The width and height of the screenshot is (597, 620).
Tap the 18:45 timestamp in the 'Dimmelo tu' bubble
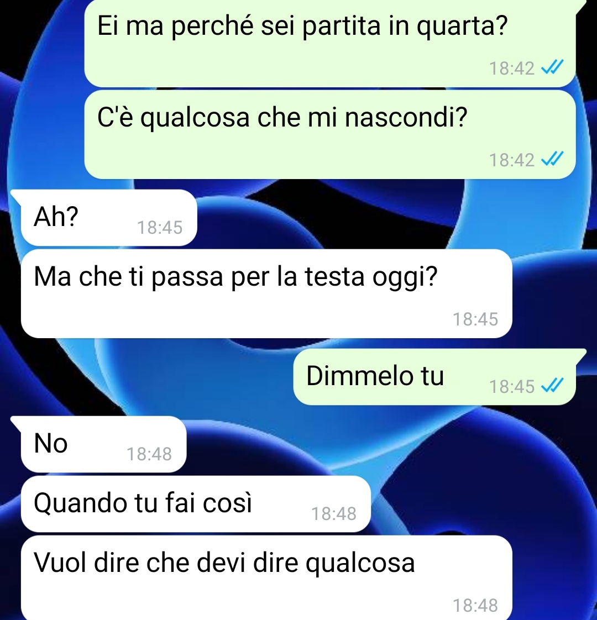(x=511, y=386)
